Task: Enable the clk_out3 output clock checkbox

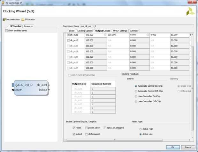Action: tap(68, 46)
